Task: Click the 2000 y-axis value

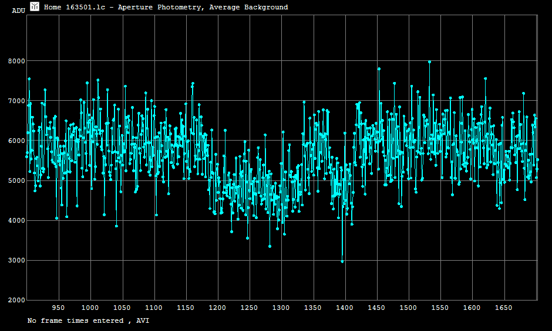Action: (17, 300)
